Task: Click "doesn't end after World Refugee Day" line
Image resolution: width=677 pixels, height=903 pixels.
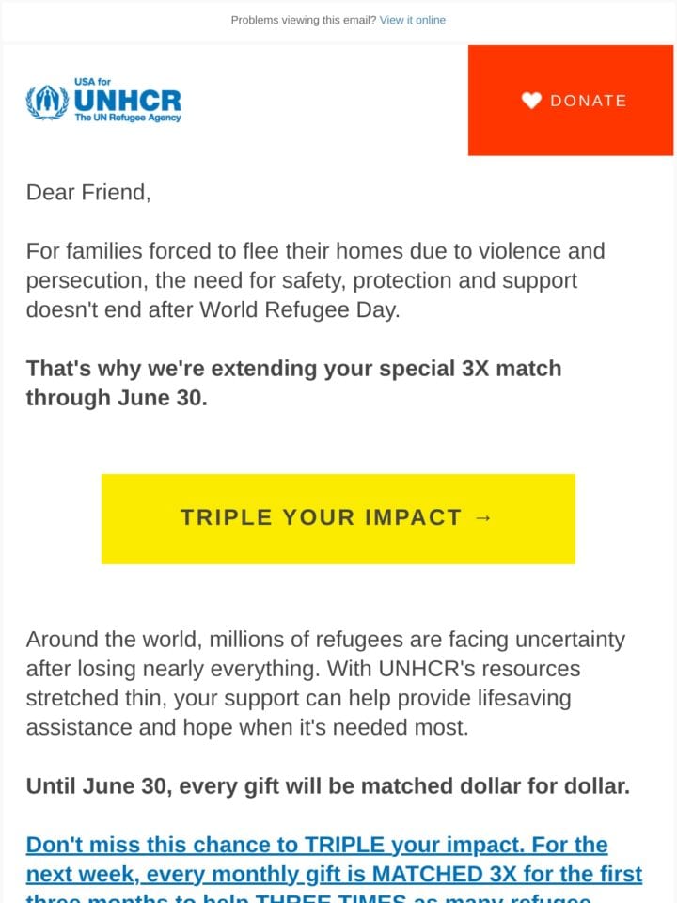Action: click(213, 309)
